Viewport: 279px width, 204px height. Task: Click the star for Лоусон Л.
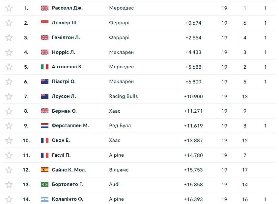click(x=9, y=97)
